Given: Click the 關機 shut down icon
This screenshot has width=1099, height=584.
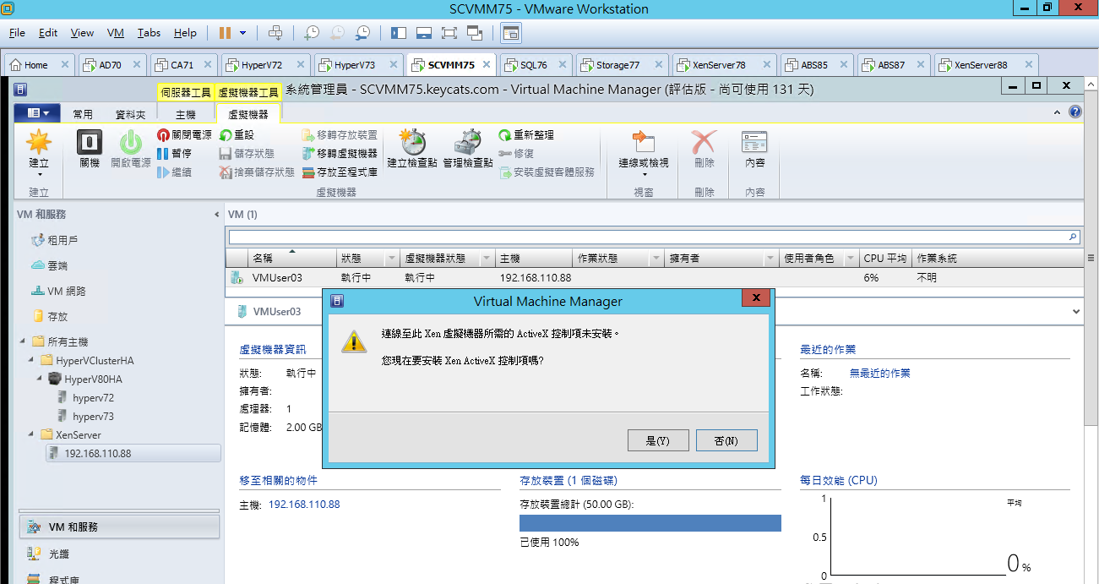Looking at the screenshot, I should pyautogui.click(x=90, y=142).
